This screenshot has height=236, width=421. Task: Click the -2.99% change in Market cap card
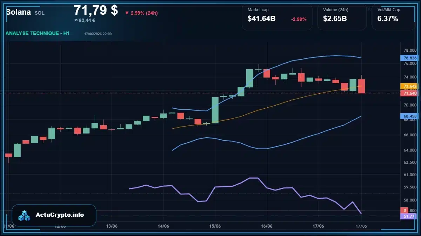click(299, 19)
